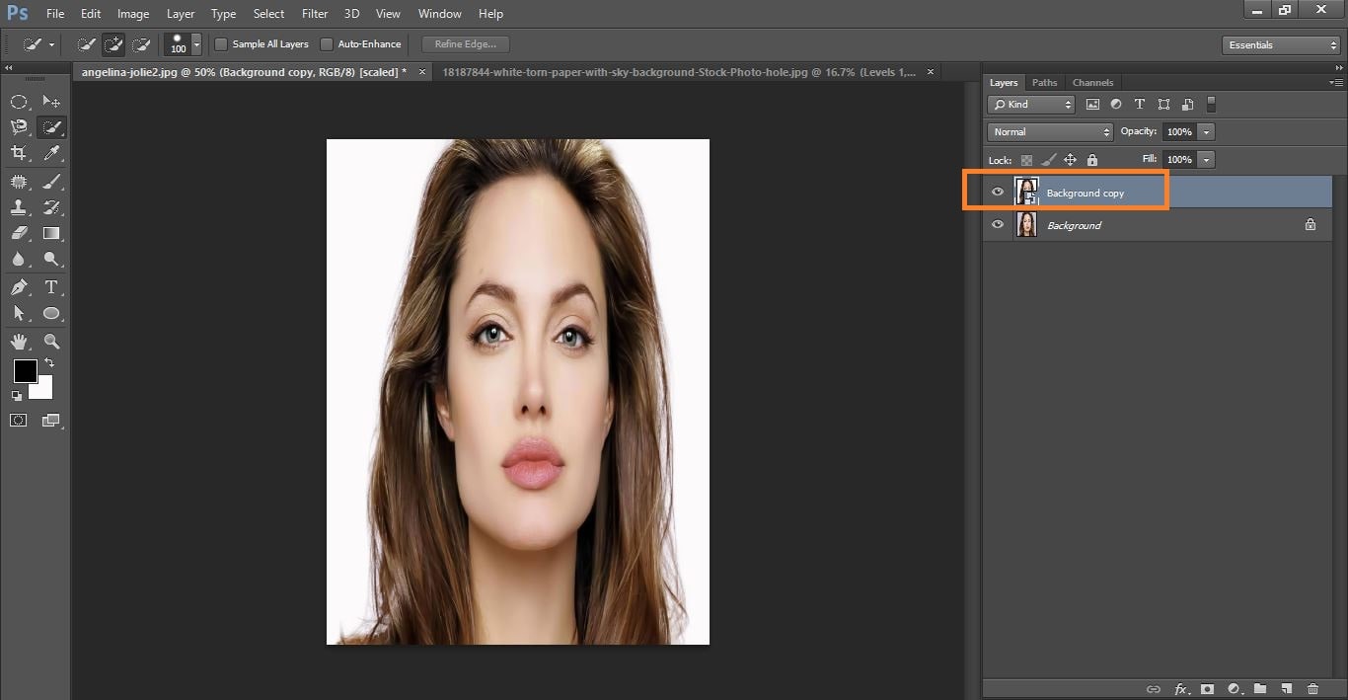Viewport: 1348px width, 700px height.
Task: Select the Crop tool
Action: (x=19, y=153)
